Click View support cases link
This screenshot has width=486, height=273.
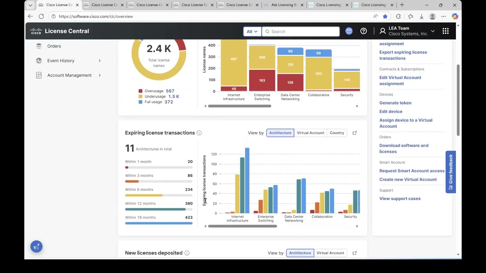400,199
